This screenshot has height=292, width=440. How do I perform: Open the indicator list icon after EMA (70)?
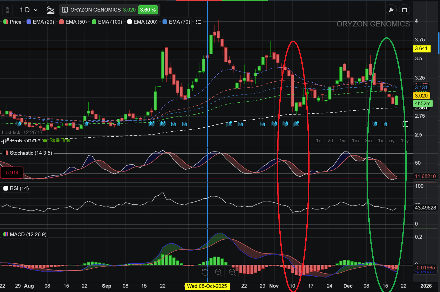coord(198,22)
